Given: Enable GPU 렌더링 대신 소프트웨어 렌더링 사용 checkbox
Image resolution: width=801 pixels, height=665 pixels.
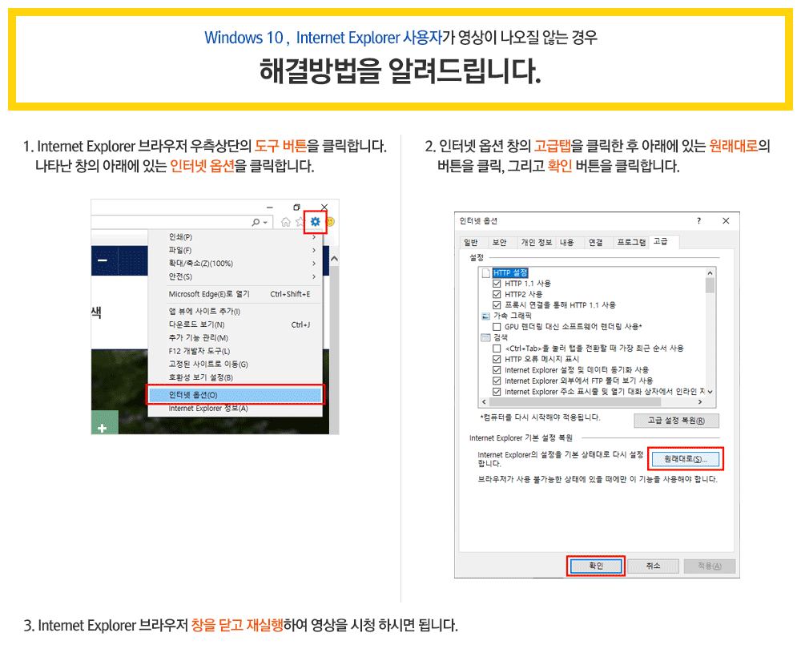Looking at the screenshot, I should point(497,327).
